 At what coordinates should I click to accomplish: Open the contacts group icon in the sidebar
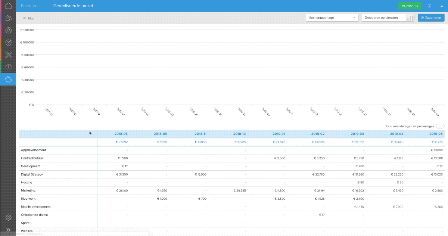[x=8, y=18]
